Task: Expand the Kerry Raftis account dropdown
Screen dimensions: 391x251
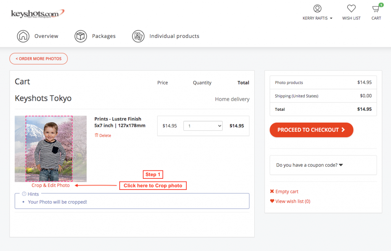Action: tap(317, 18)
